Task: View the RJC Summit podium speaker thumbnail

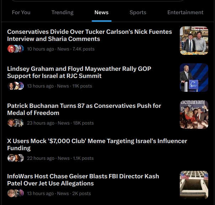Action: [194, 78]
